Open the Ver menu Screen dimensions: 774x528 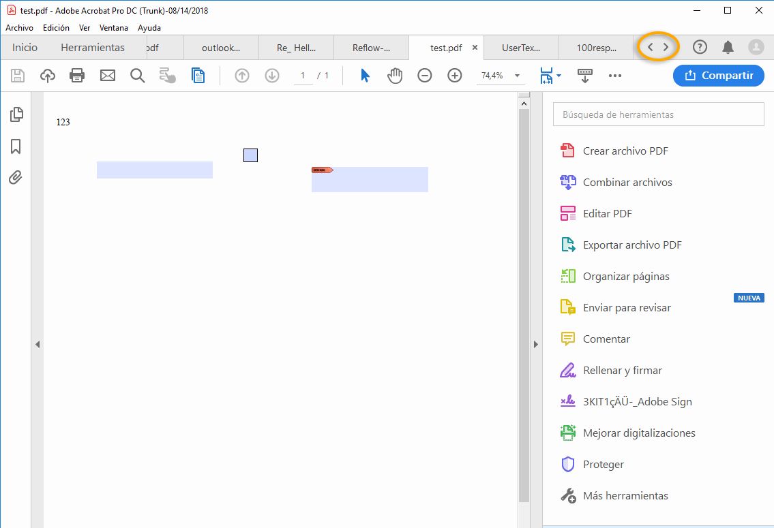point(84,28)
